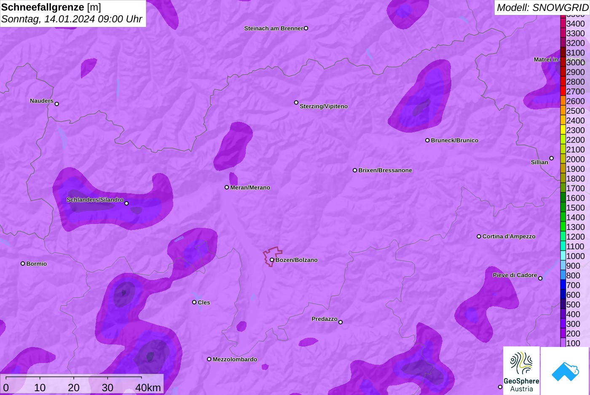Click the legend value 1700
The height and width of the screenshot is (395, 590).
coord(575,188)
